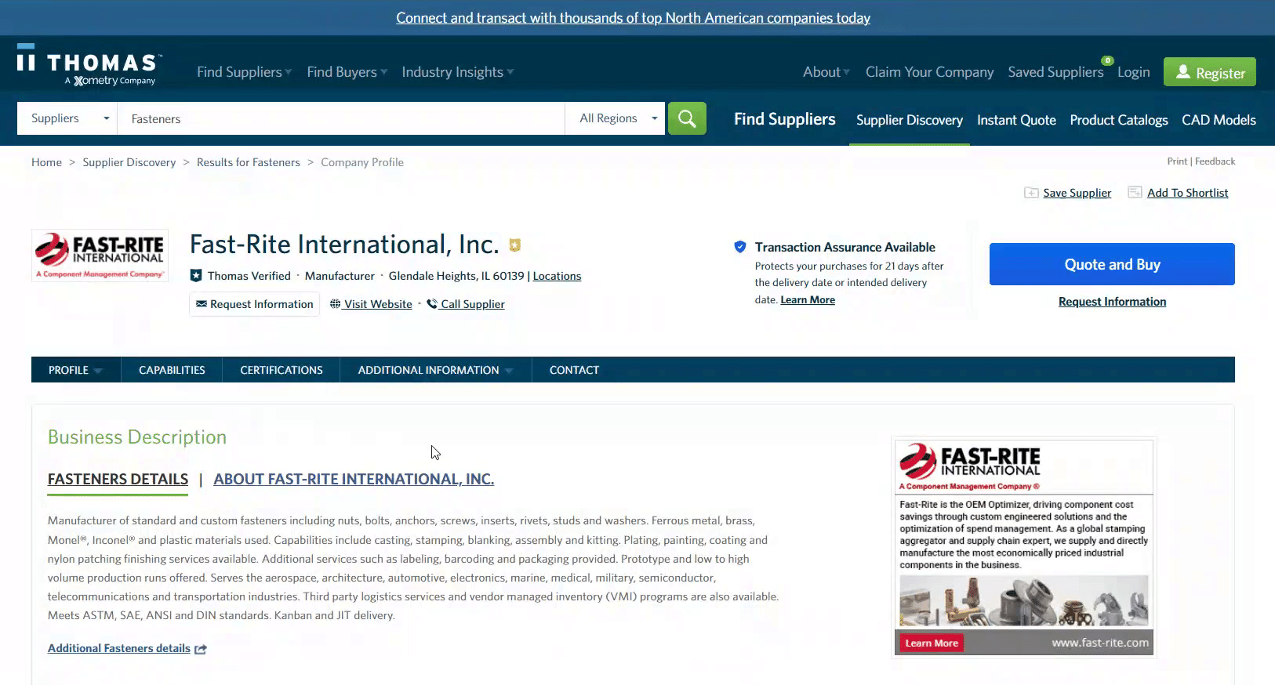This screenshot has height=685, width=1275.
Task: Go to Home breadcrumb
Action: pyautogui.click(x=46, y=162)
